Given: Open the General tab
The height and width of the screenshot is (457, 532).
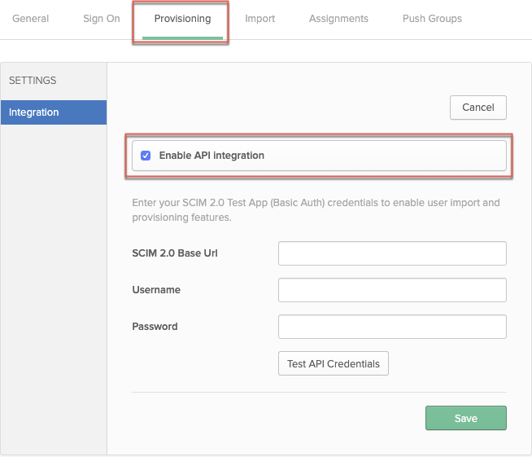Looking at the screenshot, I should (x=31, y=19).
